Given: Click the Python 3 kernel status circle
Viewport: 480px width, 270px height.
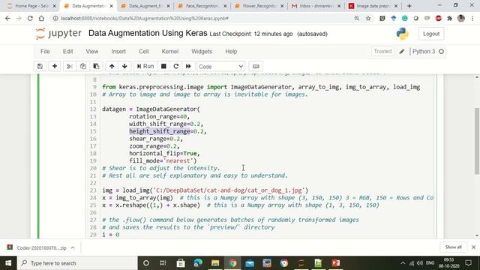Looking at the screenshot, I should (x=441, y=52).
